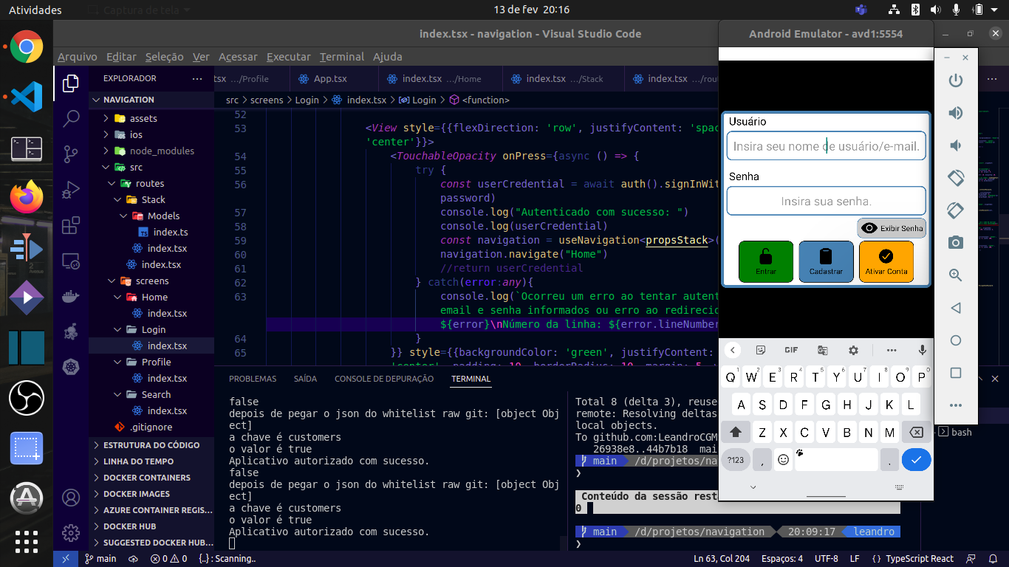Switch to the PROBLEMAS panel tab
Image resolution: width=1009 pixels, height=567 pixels.
253,379
